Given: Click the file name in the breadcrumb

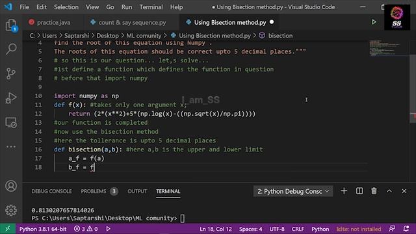Looking at the screenshot, I should pos(214,36).
